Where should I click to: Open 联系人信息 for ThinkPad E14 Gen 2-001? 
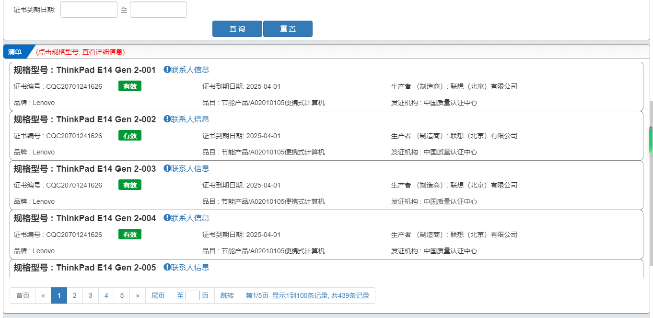(187, 70)
